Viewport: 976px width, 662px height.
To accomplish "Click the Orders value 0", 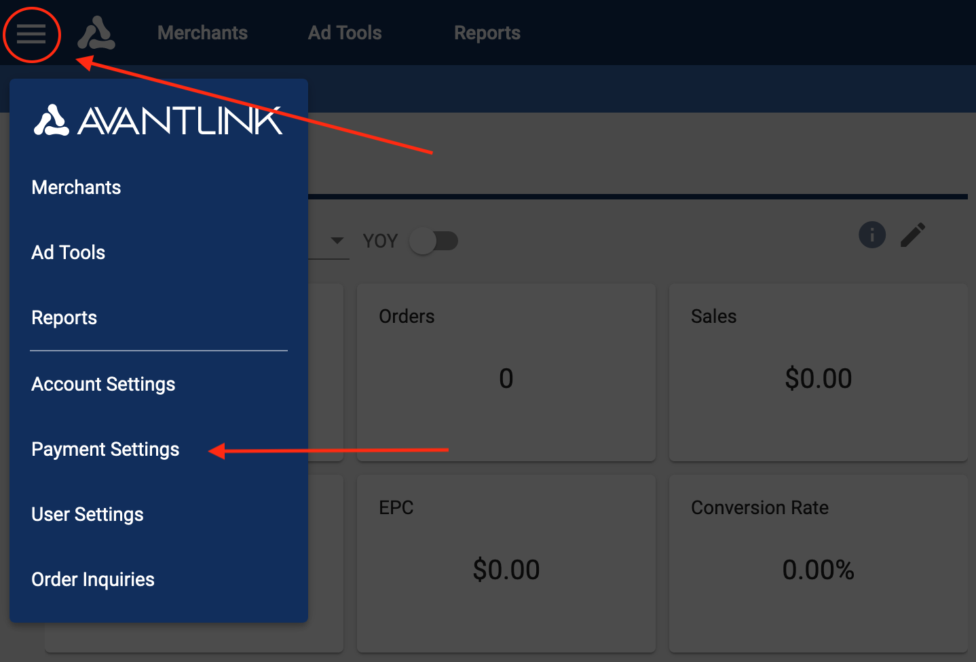I will (506, 378).
